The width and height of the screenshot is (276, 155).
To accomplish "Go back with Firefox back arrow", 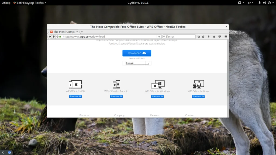I will pyautogui.click(x=50, y=37).
